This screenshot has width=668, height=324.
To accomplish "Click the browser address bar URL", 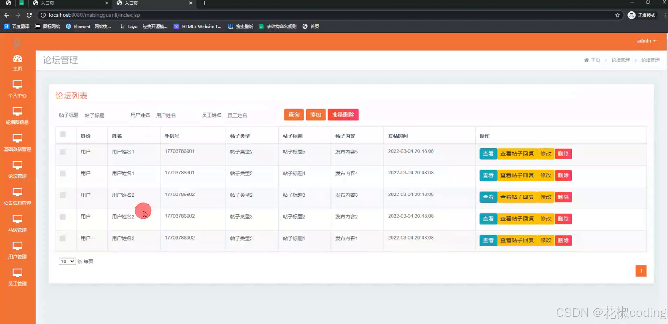I will tap(94, 15).
